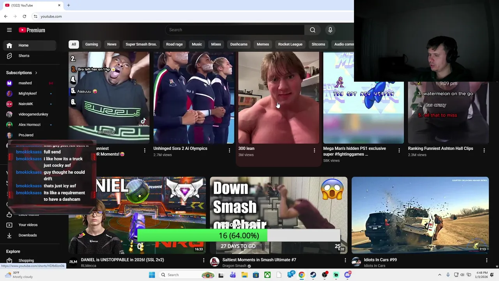
Task: Open DANIEL is UNSTOPPABLE in 2026 title
Action: click(x=122, y=260)
